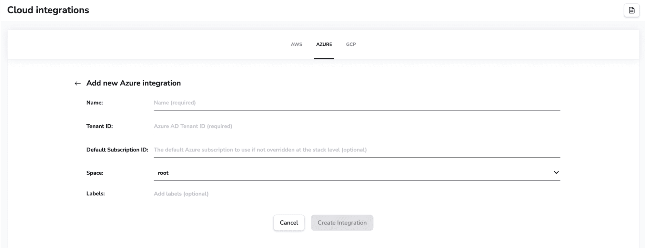Click the Add labels optional field
The width and height of the screenshot is (645, 248).
(x=357, y=194)
